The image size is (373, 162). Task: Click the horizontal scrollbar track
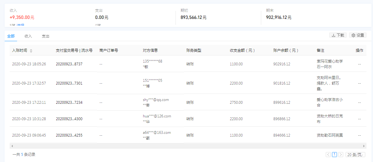coord(186,146)
